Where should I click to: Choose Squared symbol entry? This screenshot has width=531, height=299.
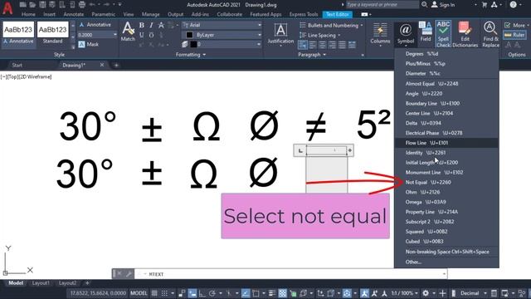[446, 232]
